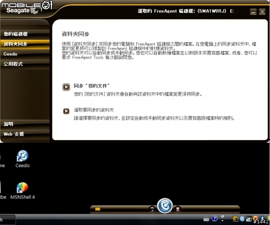Click the large blue Ceedo dock button

click(165, 206)
